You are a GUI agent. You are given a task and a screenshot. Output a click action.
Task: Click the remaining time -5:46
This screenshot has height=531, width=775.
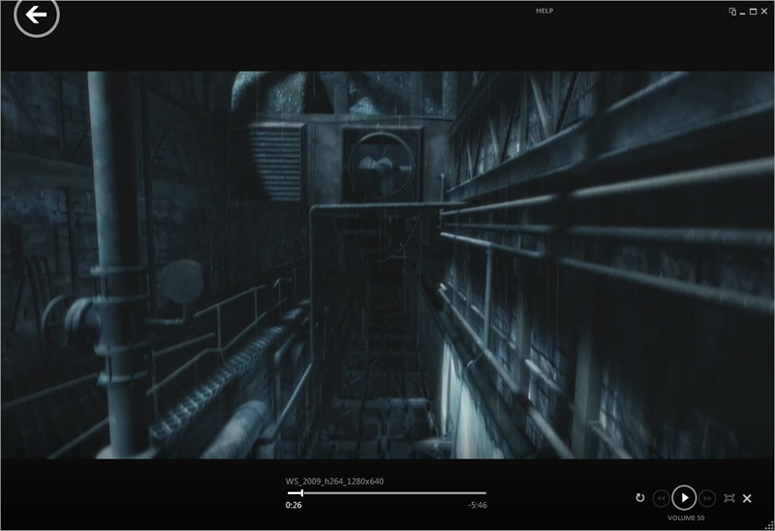[x=478, y=505]
